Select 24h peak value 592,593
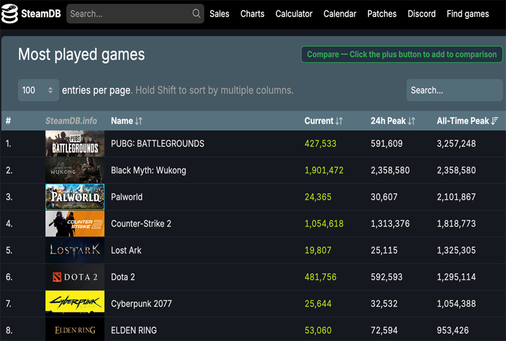 [x=387, y=277]
